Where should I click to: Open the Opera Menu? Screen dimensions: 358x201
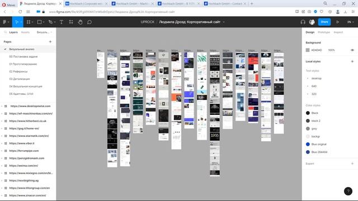click(8, 4)
